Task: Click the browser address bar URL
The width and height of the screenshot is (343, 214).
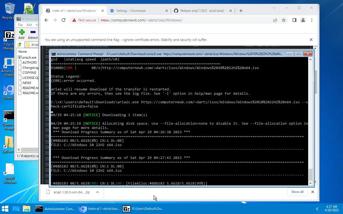Action: (141, 20)
